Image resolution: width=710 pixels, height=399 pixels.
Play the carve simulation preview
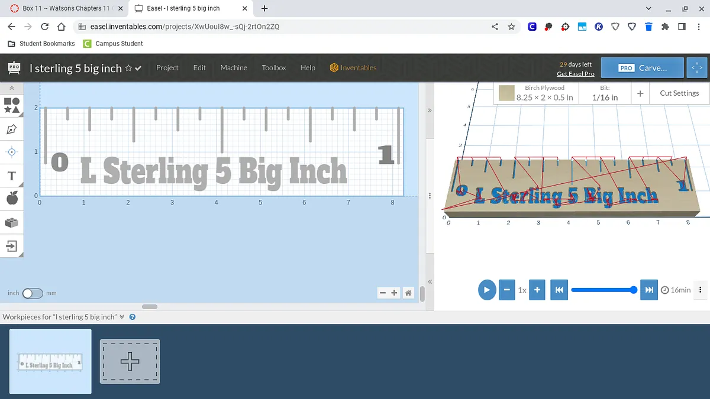[x=486, y=290]
